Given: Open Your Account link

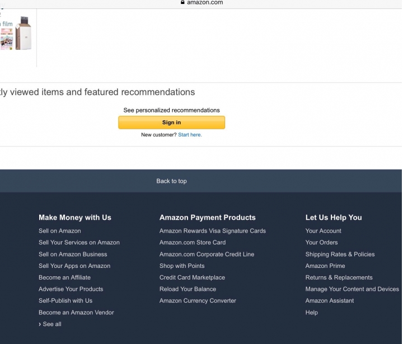Looking at the screenshot, I should [x=323, y=230].
